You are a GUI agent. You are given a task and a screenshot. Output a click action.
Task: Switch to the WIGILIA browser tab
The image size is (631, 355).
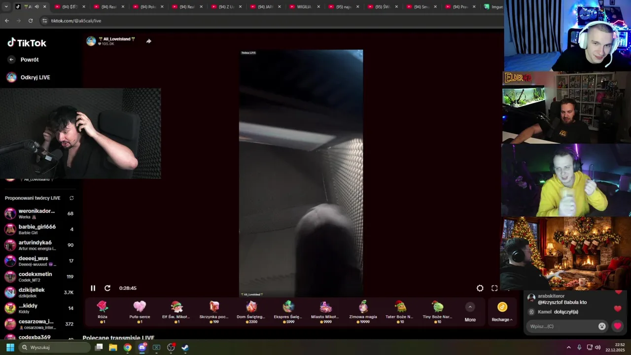pyautogui.click(x=304, y=7)
